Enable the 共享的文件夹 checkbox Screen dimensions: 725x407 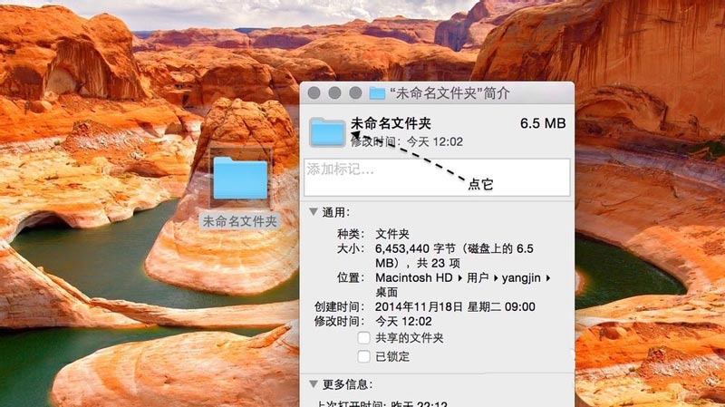364,338
